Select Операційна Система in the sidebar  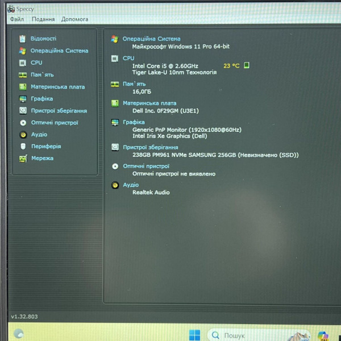coord(59,51)
